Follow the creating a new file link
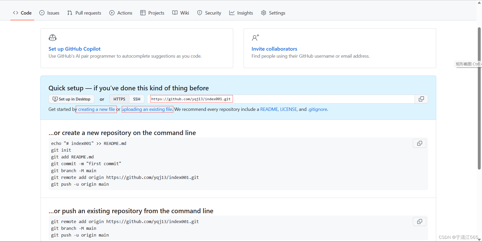 (97, 109)
